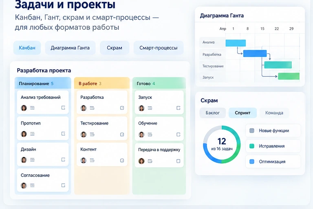
Task: Click list icon on Запуск card
Action: tap(150, 108)
